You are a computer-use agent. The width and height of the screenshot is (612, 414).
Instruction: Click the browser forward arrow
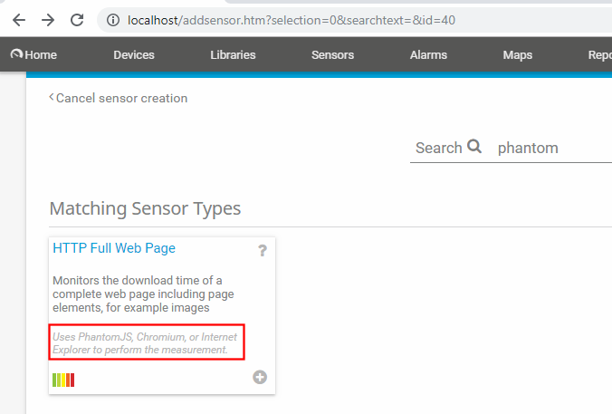click(x=48, y=19)
